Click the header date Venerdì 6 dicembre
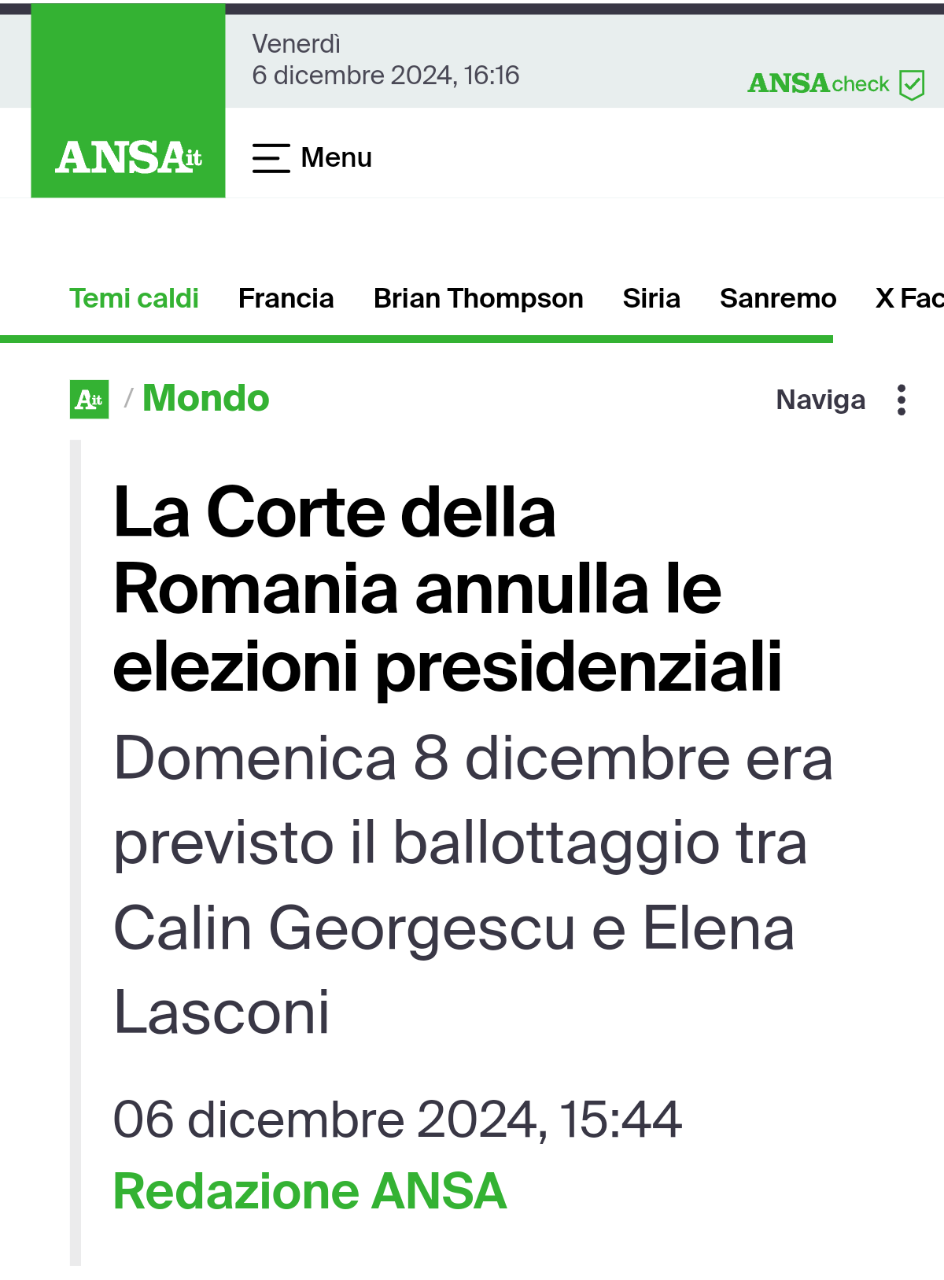The image size is (944, 1280). 385,60
